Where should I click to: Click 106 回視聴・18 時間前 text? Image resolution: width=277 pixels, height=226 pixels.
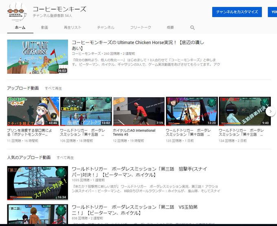[76, 141]
